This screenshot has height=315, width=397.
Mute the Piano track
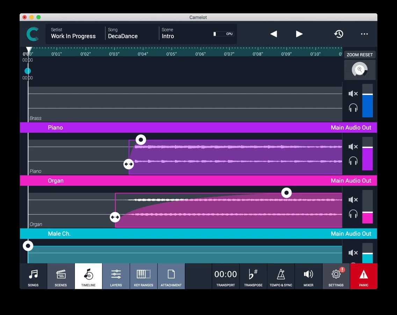click(x=353, y=147)
